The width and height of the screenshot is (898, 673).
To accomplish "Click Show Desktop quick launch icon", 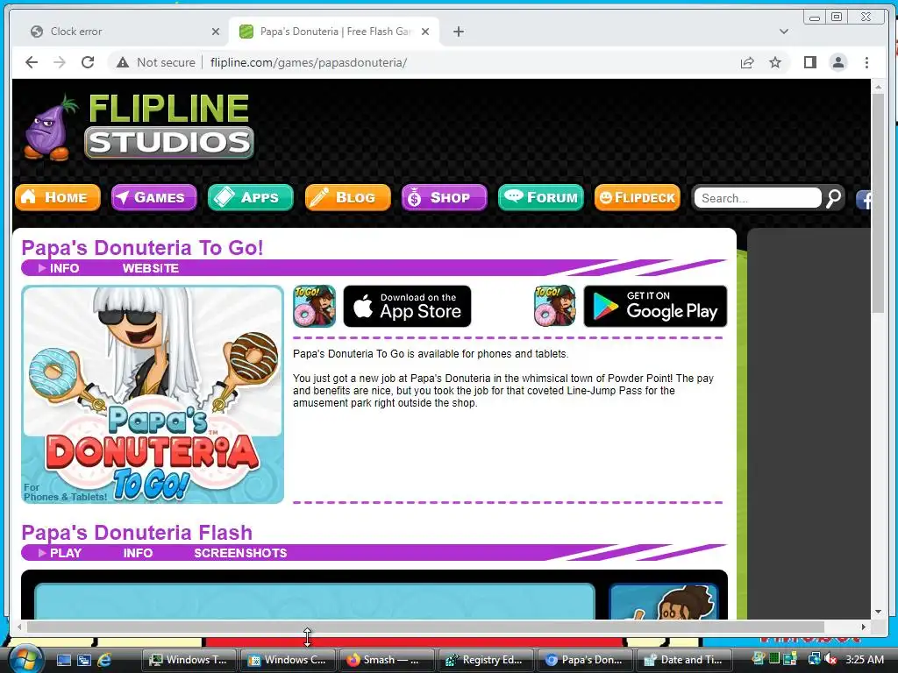I will coord(64,660).
